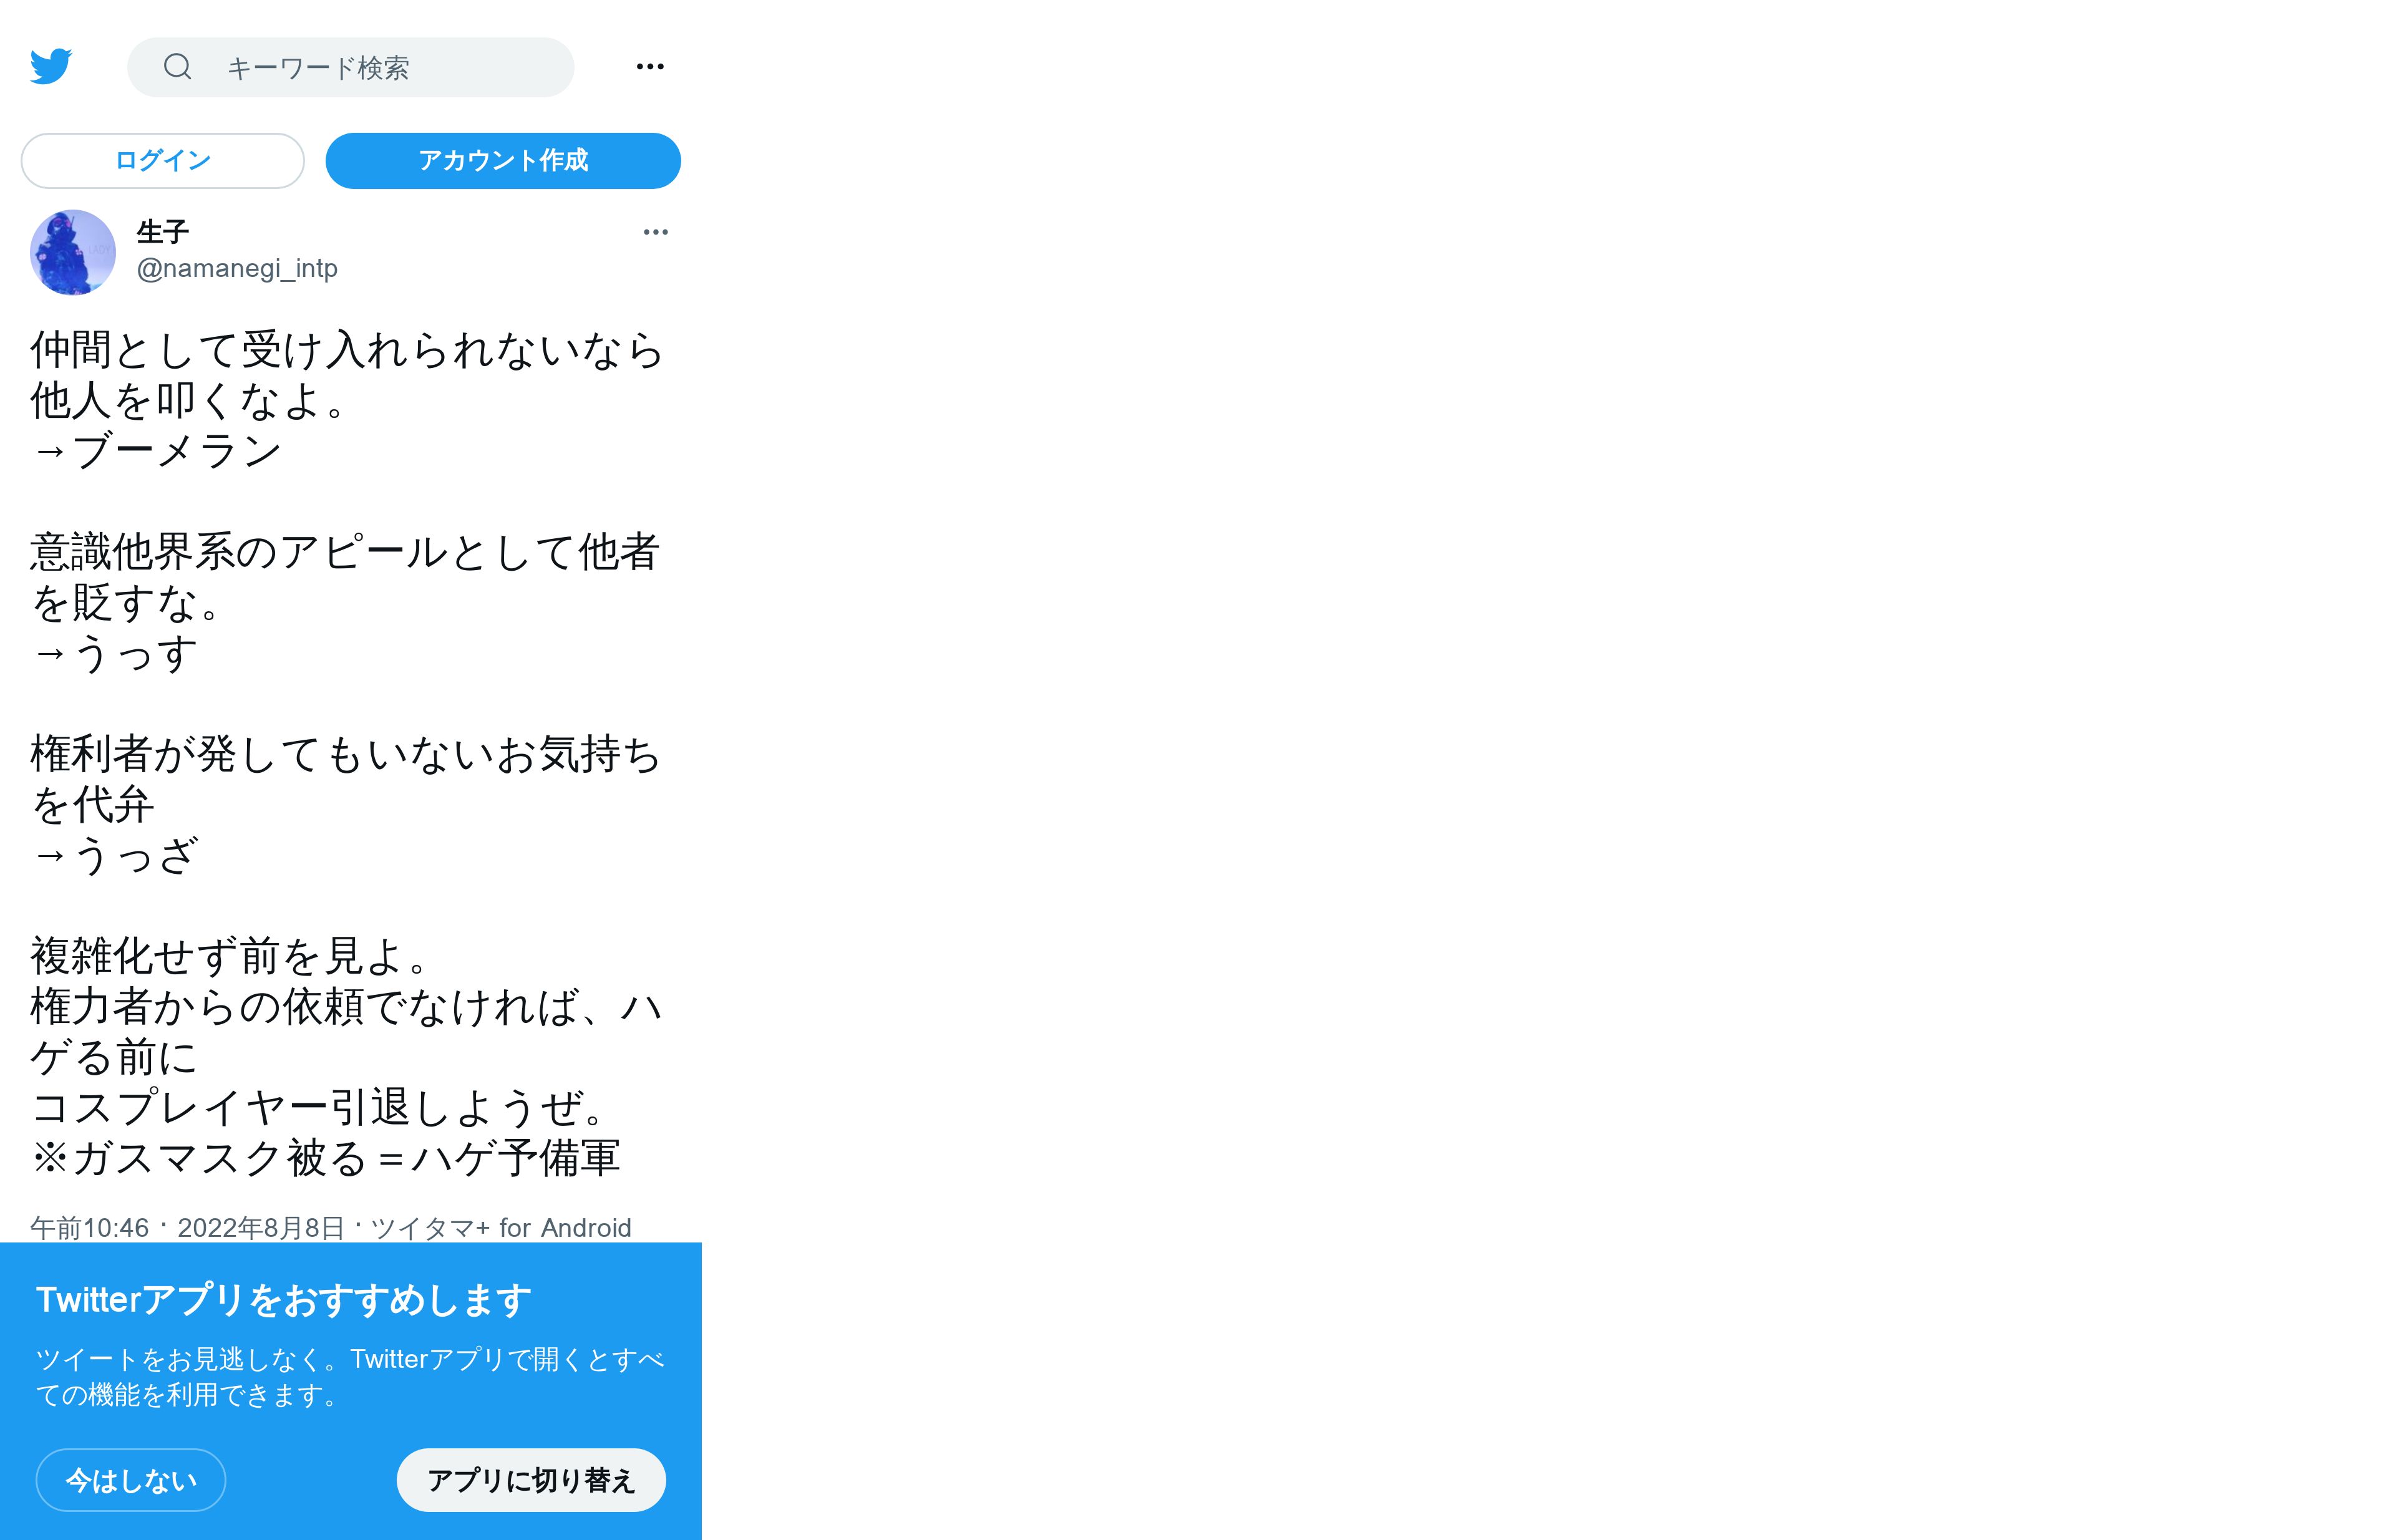The image size is (2403, 1540).
Task: Click the display name 生子
Action: [x=163, y=232]
